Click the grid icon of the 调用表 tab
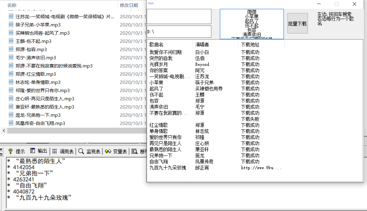 (55, 151)
